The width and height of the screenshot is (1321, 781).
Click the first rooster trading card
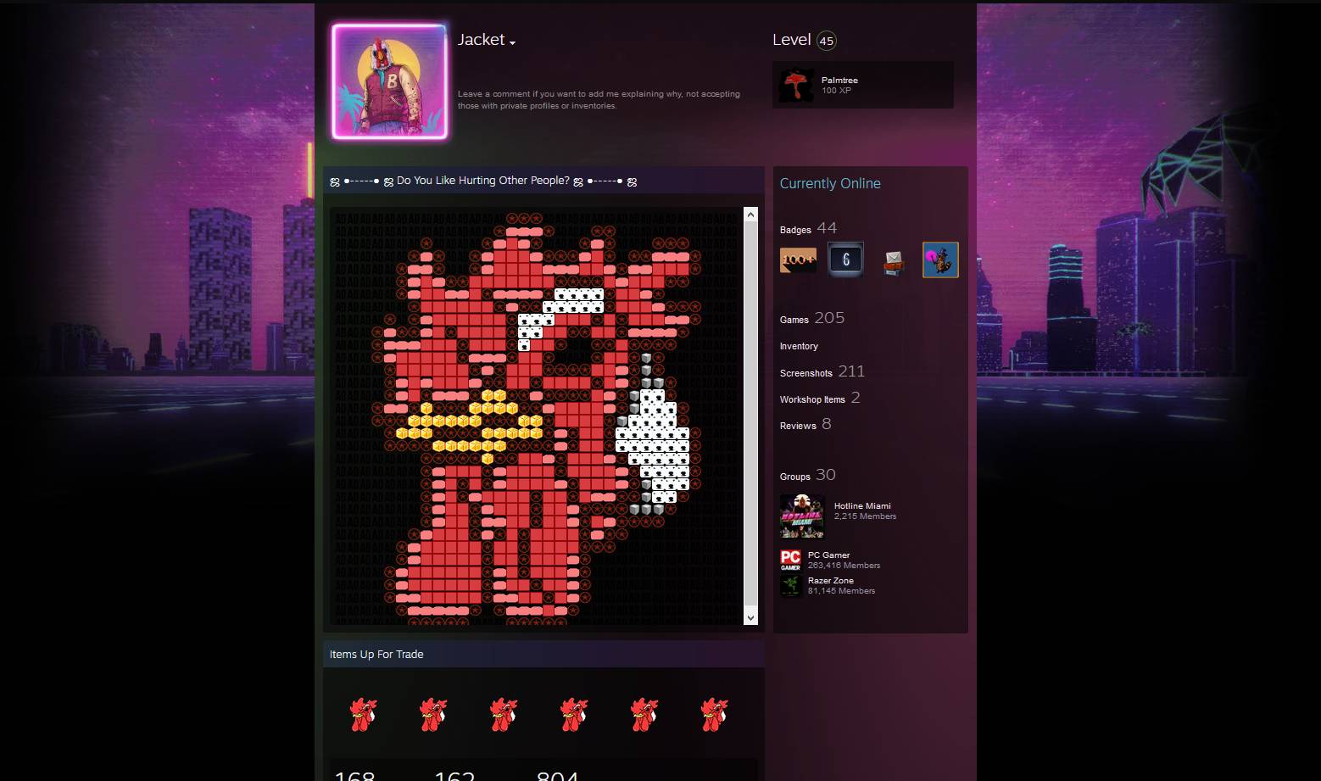tap(362, 715)
